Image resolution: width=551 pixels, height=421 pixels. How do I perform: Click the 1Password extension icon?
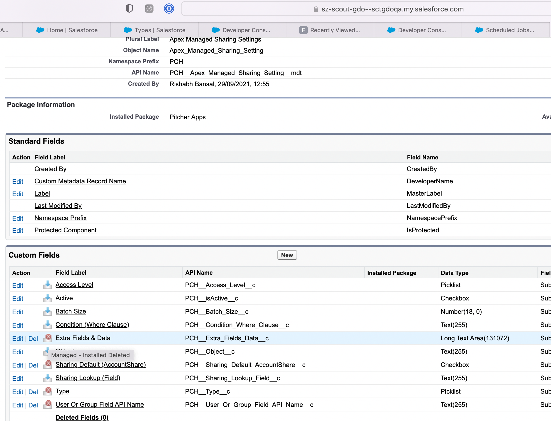click(169, 9)
